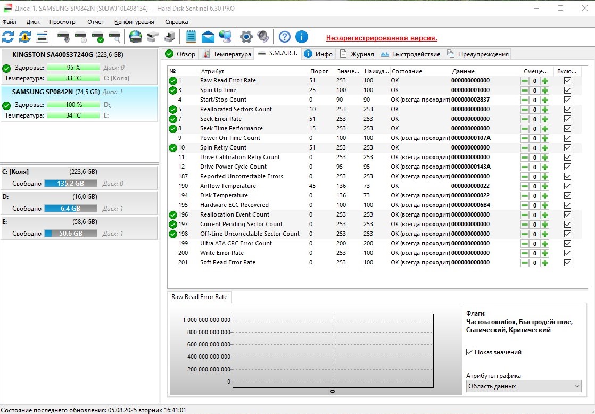Open help with the question mark icon

coord(285,37)
